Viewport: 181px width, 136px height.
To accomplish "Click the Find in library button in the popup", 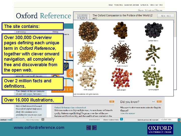I will [166, 16].
